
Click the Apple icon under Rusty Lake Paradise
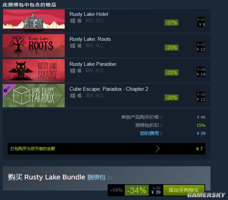coord(80,71)
